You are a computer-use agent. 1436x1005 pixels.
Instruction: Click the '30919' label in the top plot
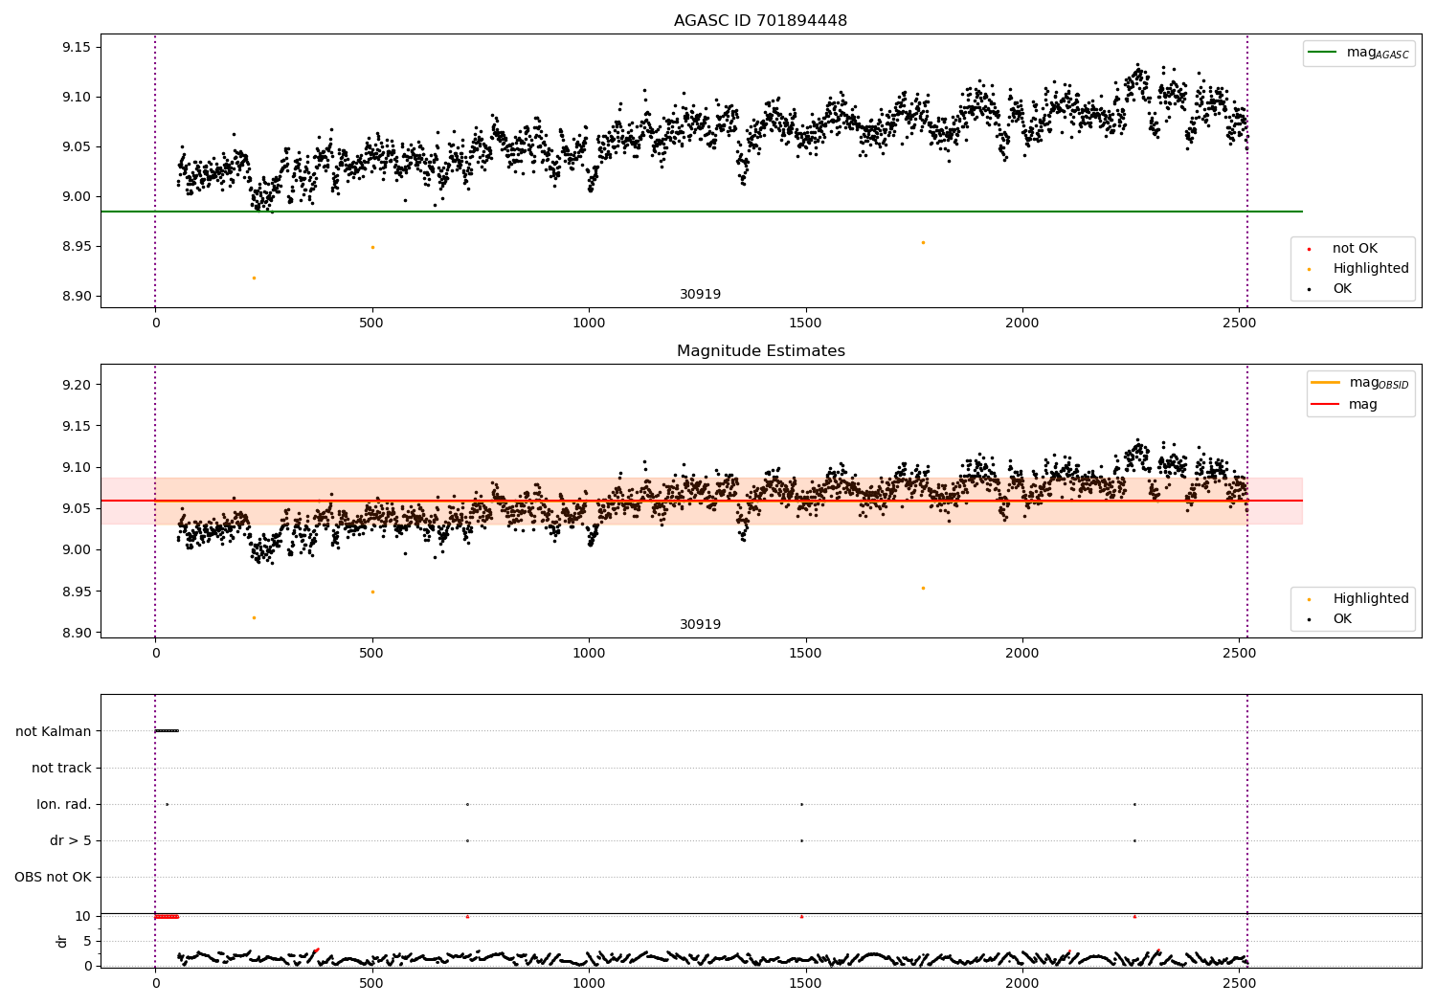[700, 295]
